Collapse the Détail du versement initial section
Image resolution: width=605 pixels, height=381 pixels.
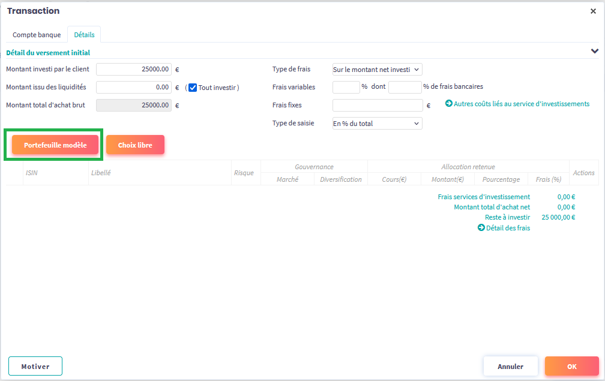click(594, 52)
